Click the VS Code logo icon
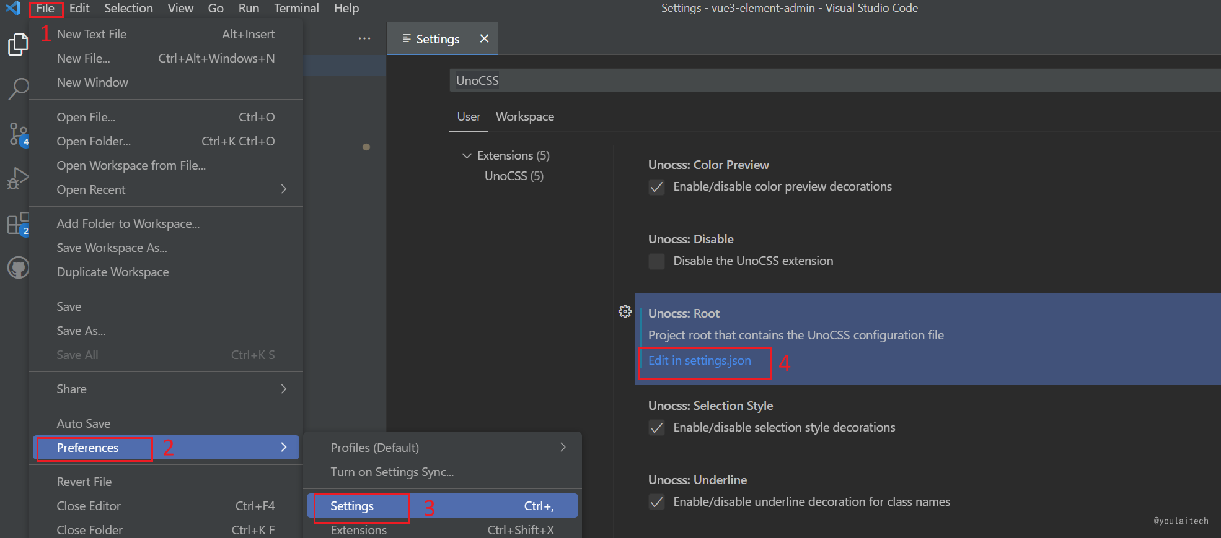This screenshot has width=1221, height=538. pos(13,8)
